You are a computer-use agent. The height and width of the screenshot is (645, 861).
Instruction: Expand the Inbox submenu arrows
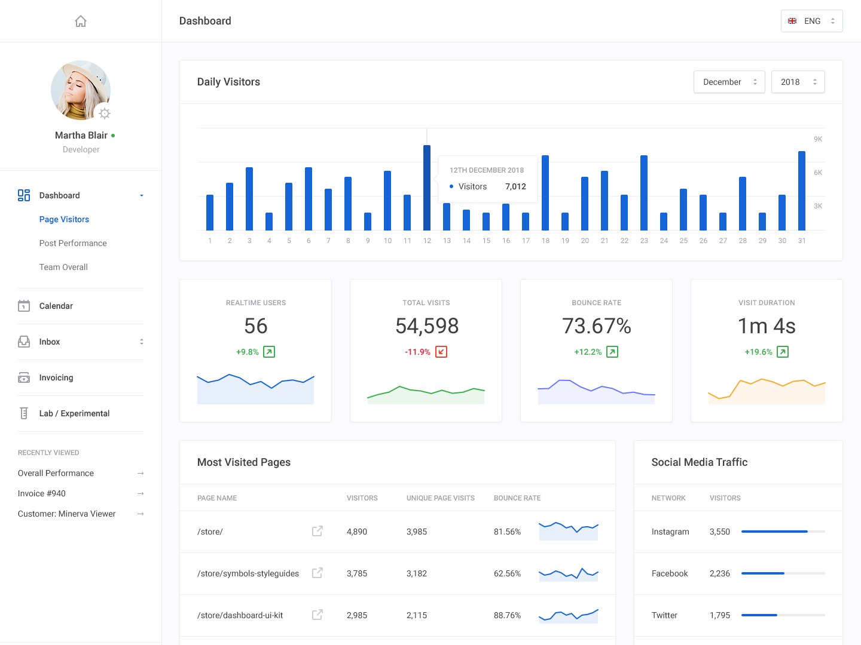(x=142, y=342)
